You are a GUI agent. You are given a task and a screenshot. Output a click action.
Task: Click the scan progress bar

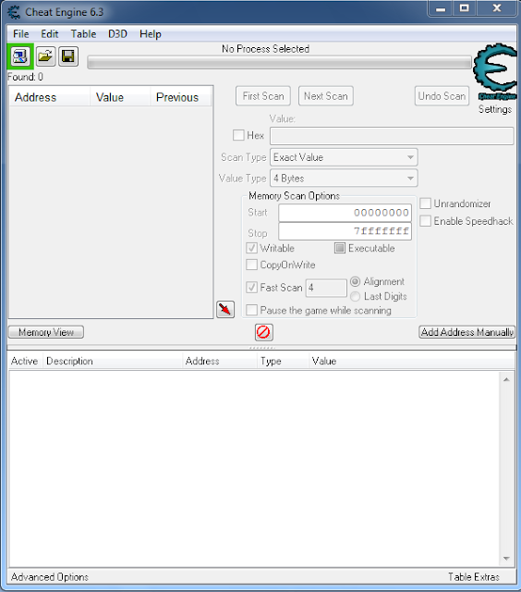point(279,63)
